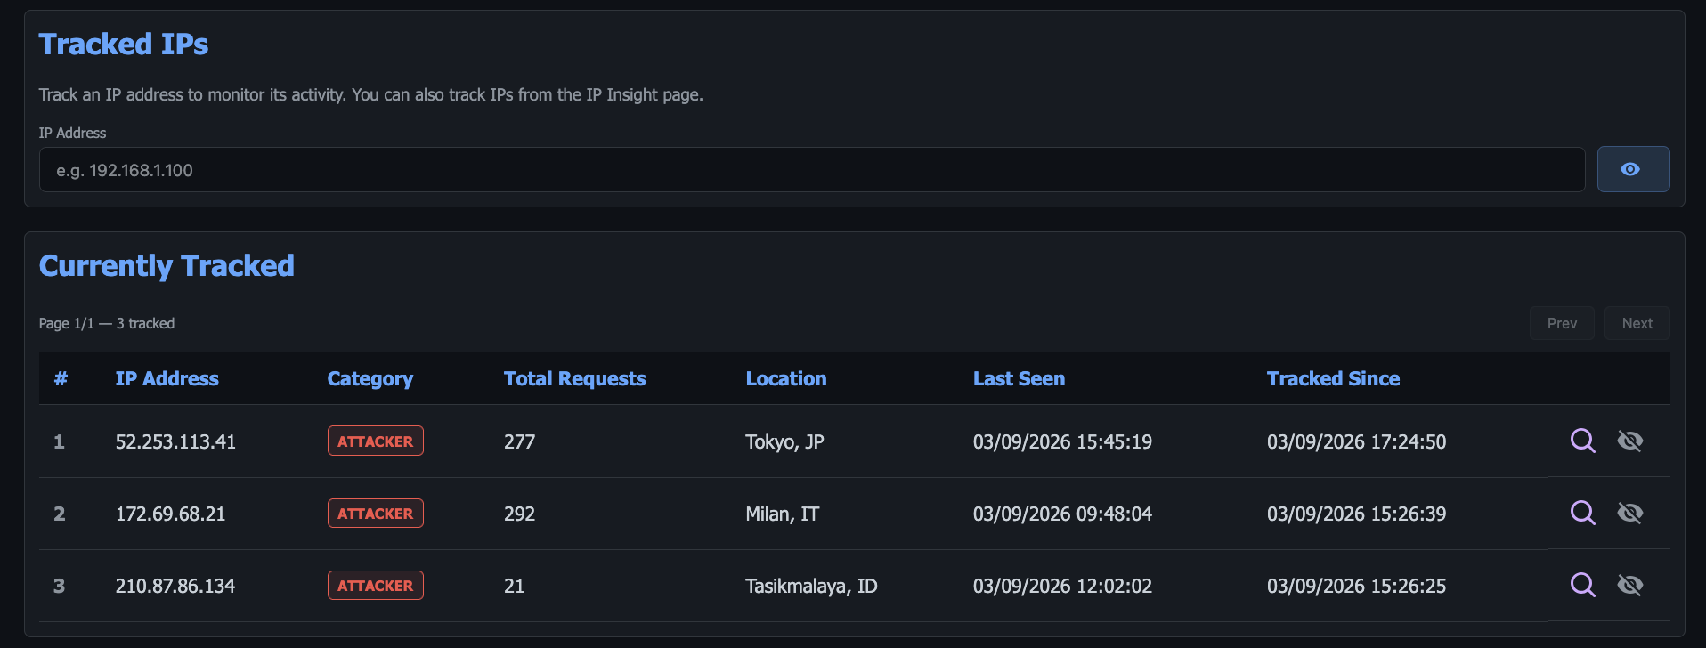The height and width of the screenshot is (648, 1706).
Task: Untrack 210.87.86.134 via its eye-slash icon
Action: (x=1631, y=585)
